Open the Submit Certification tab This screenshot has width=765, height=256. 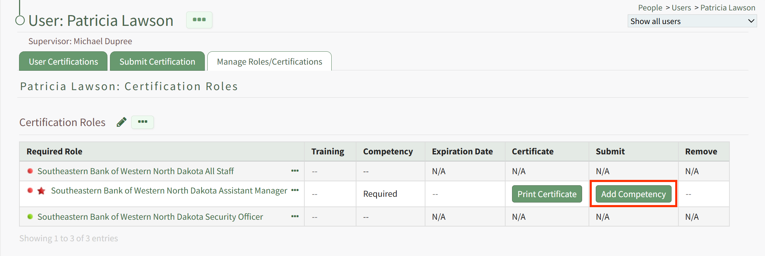[x=157, y=61]
